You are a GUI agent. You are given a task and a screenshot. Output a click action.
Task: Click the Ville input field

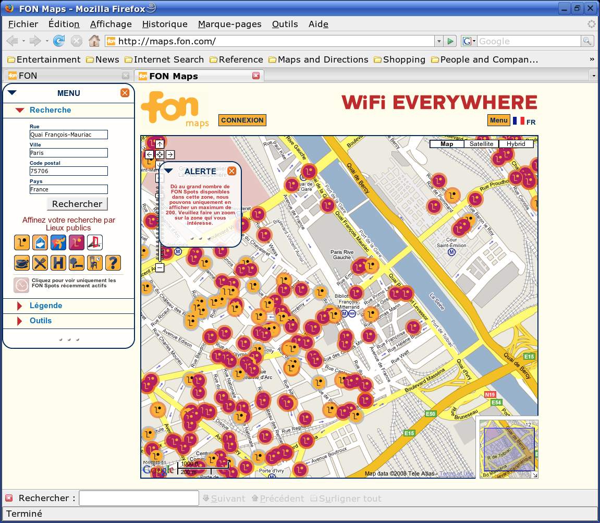pyautogui.click(x=68, y=153)
